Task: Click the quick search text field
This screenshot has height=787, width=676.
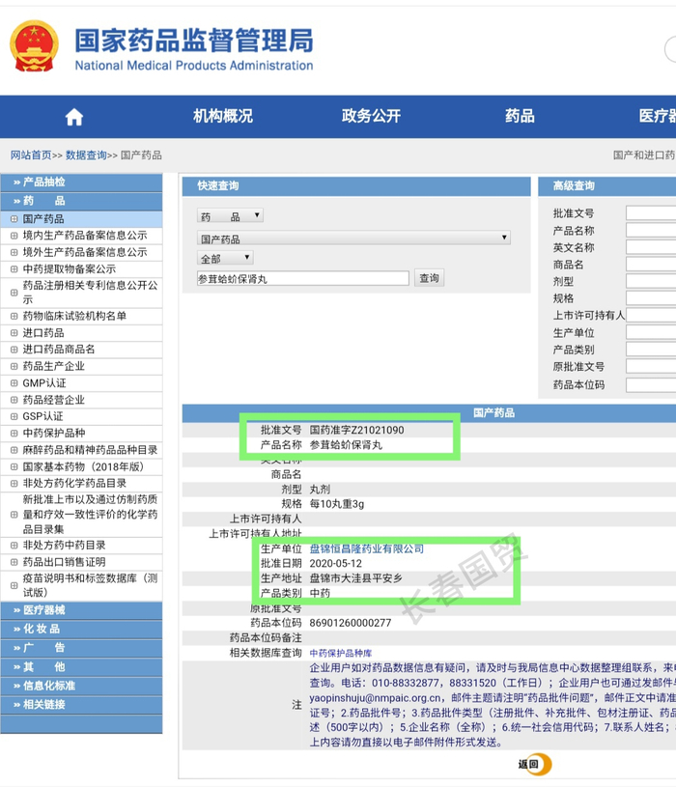Action: 303,278
